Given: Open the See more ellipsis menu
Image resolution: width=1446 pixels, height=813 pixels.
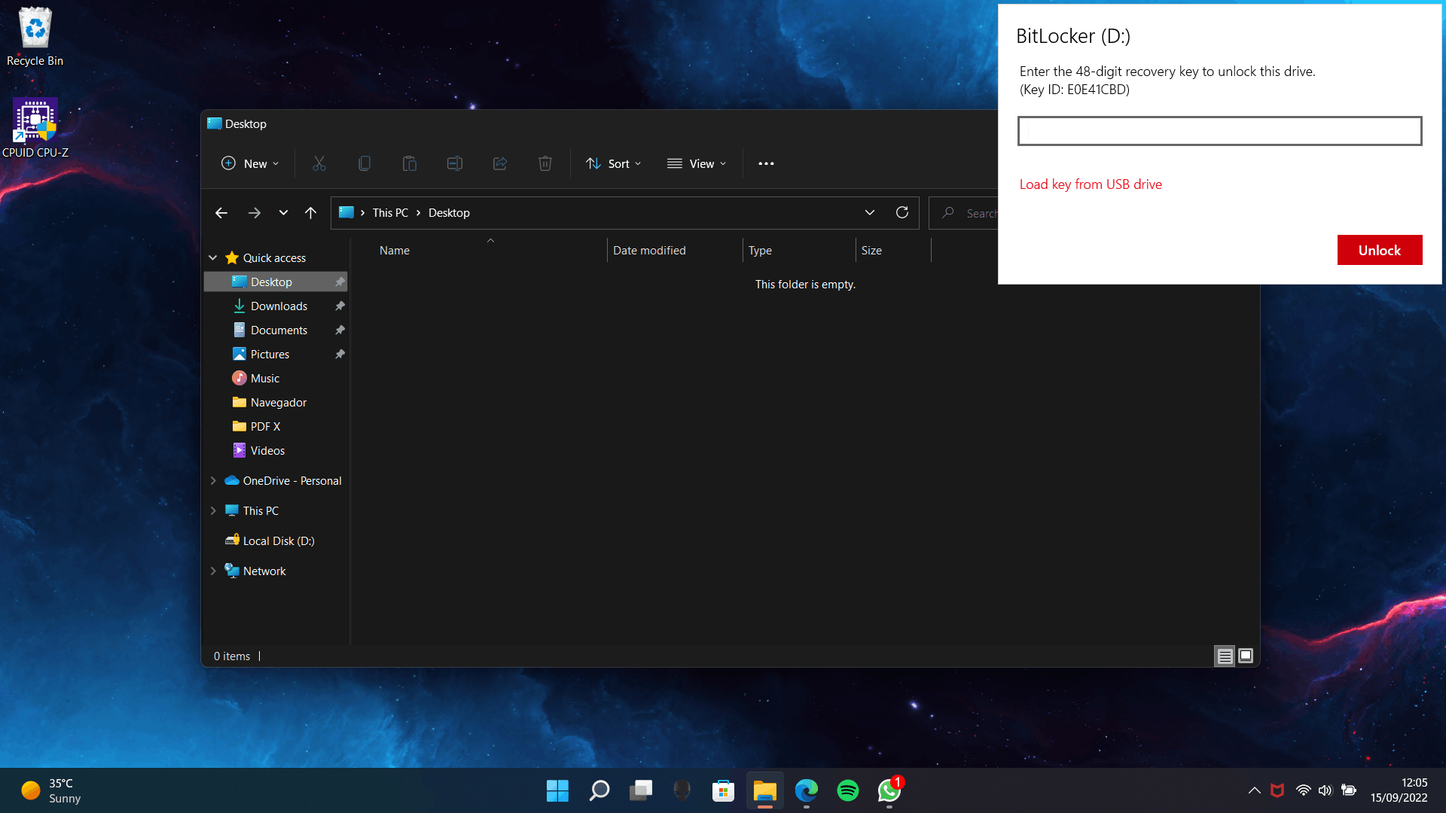Looking at the screenshot, I should click(766, 163).
